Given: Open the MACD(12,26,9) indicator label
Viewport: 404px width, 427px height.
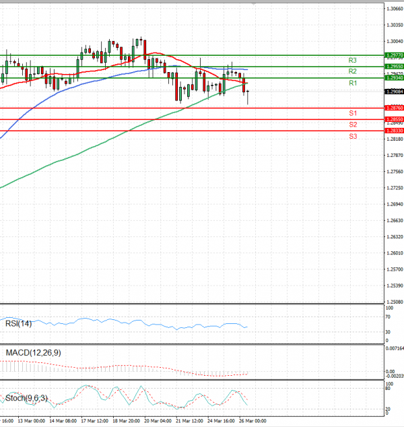Looking at the screenshot, I should click(33, 353).
